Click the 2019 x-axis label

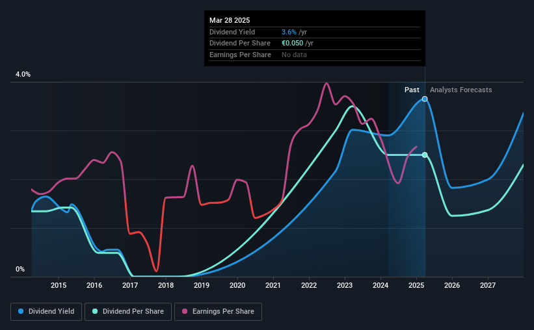coord(202,285)
